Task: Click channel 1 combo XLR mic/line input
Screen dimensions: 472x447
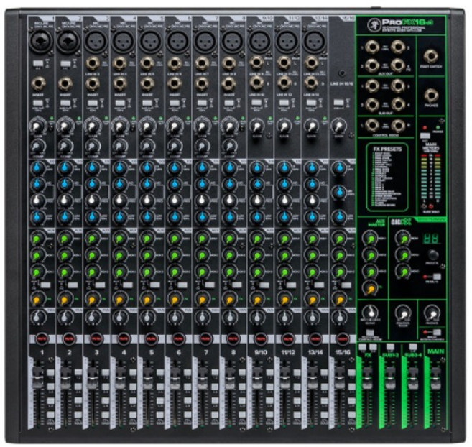Action: tap(41, 42)
